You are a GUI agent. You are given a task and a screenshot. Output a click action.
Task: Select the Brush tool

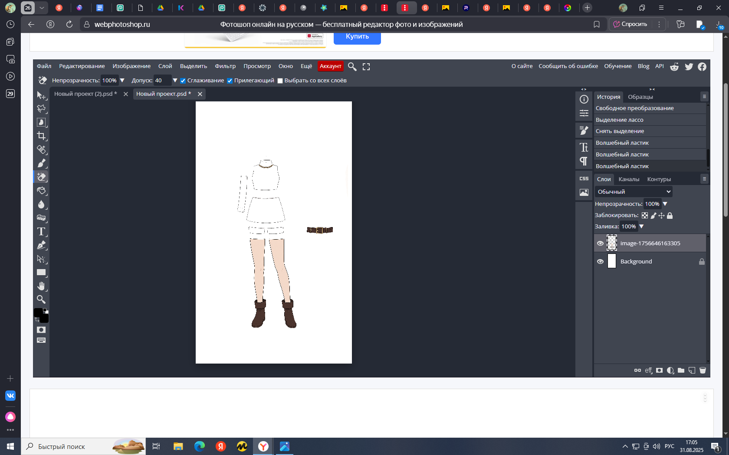coord(41,163)
